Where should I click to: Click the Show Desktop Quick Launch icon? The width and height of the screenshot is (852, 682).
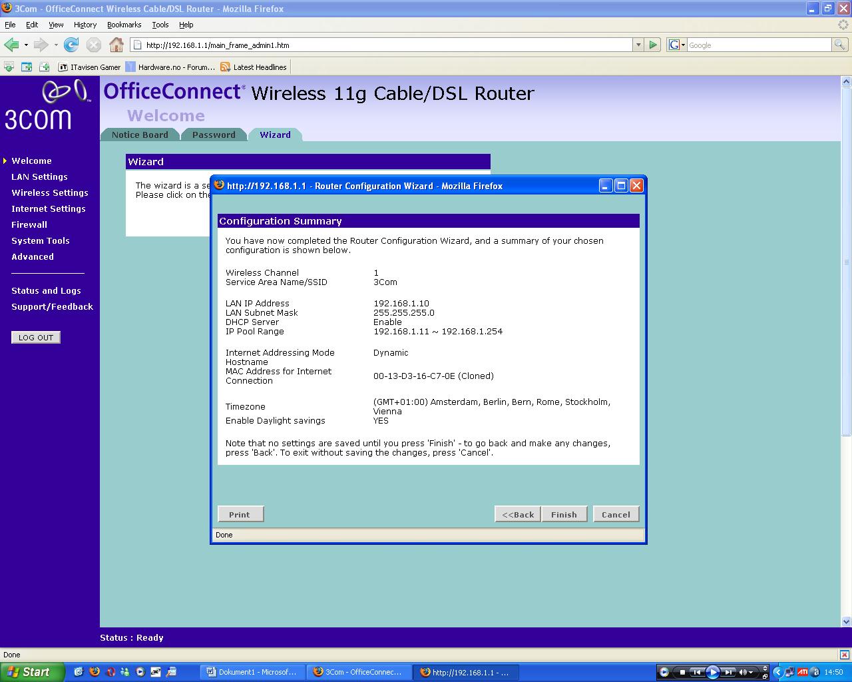(79, 672)
